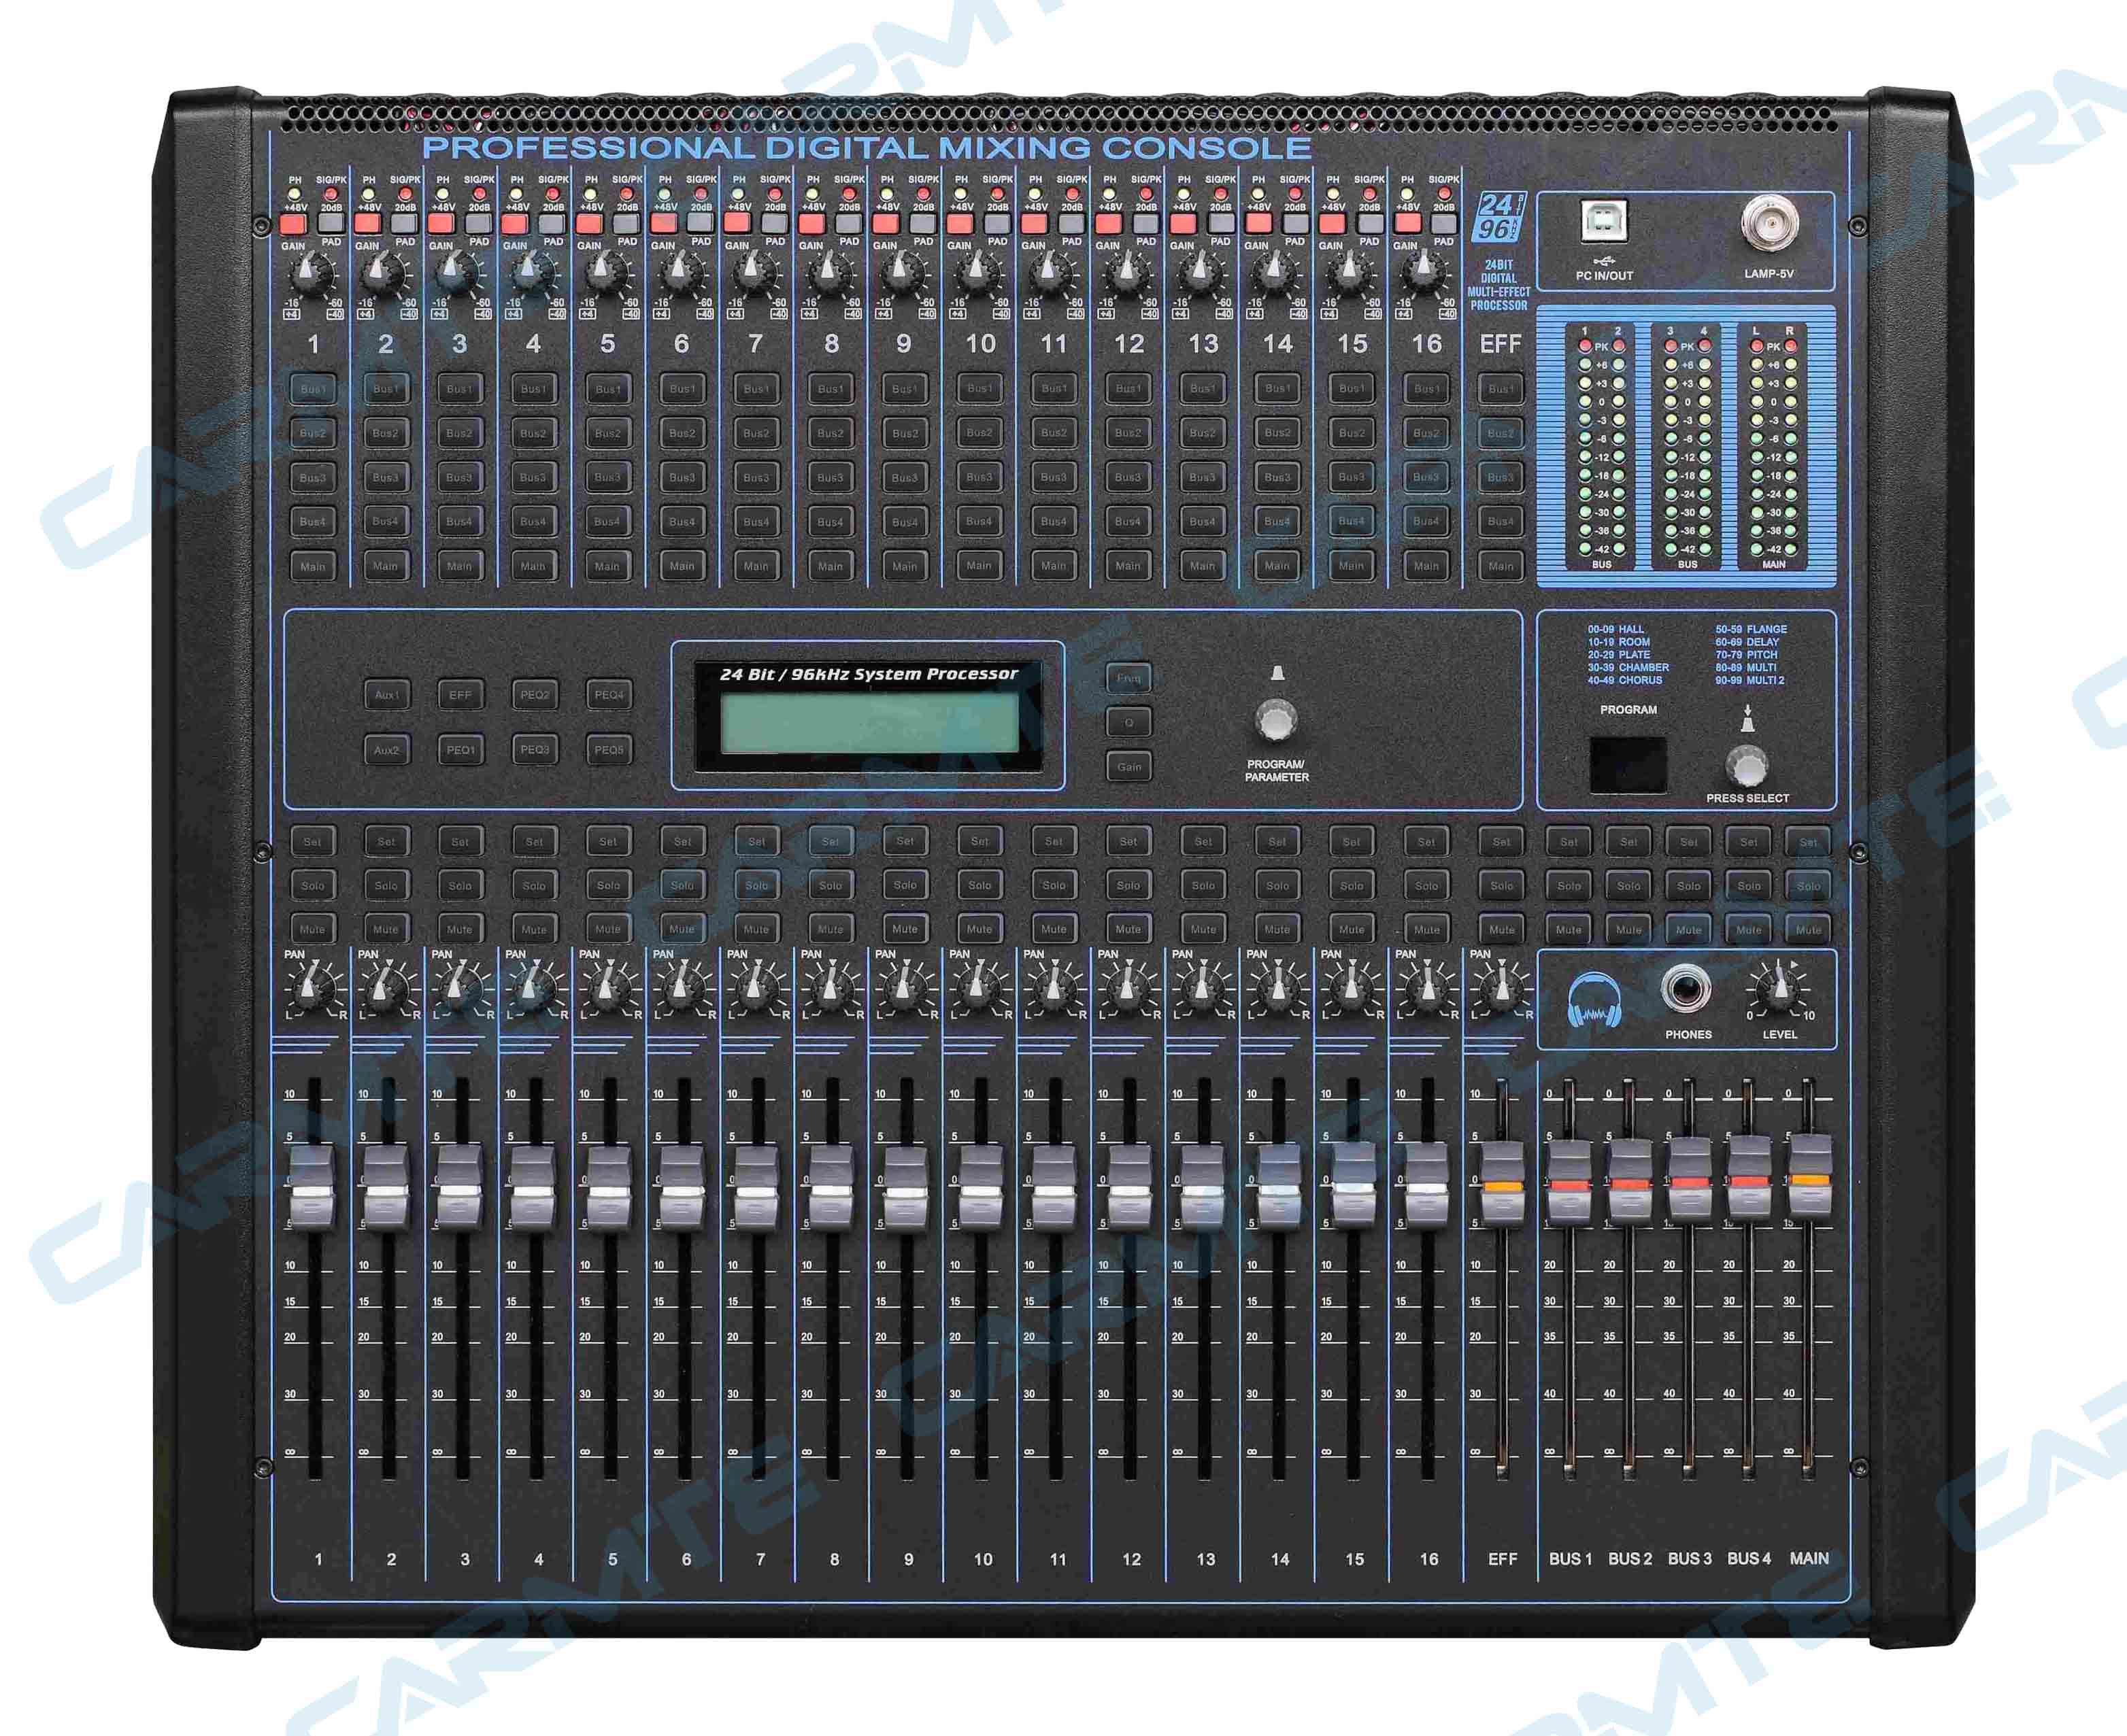Screen dimensions: 2127x1736
Task: Click the PROGRAM number display window
Action: [x=1628, y=765]
